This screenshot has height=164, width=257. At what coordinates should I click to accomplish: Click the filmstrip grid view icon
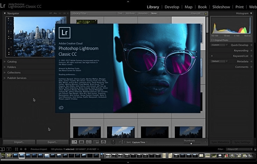(x=16, y=149)
